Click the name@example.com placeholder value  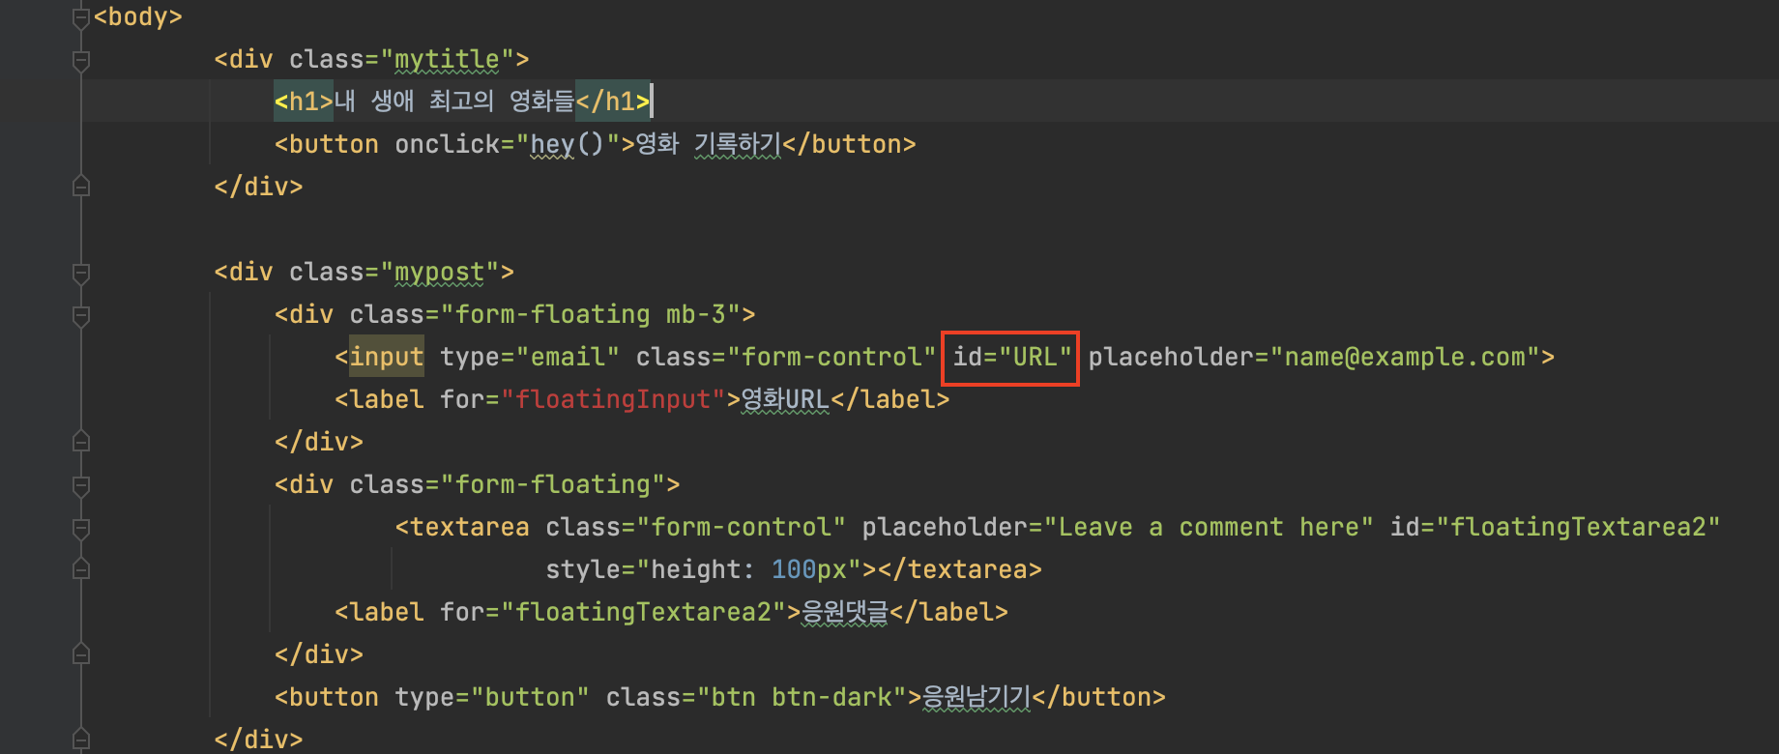point(1405,358)
